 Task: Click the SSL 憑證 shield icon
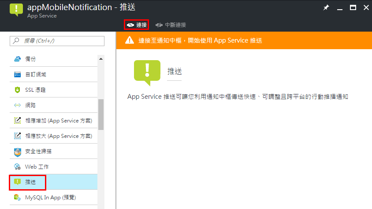click(17, 90)
